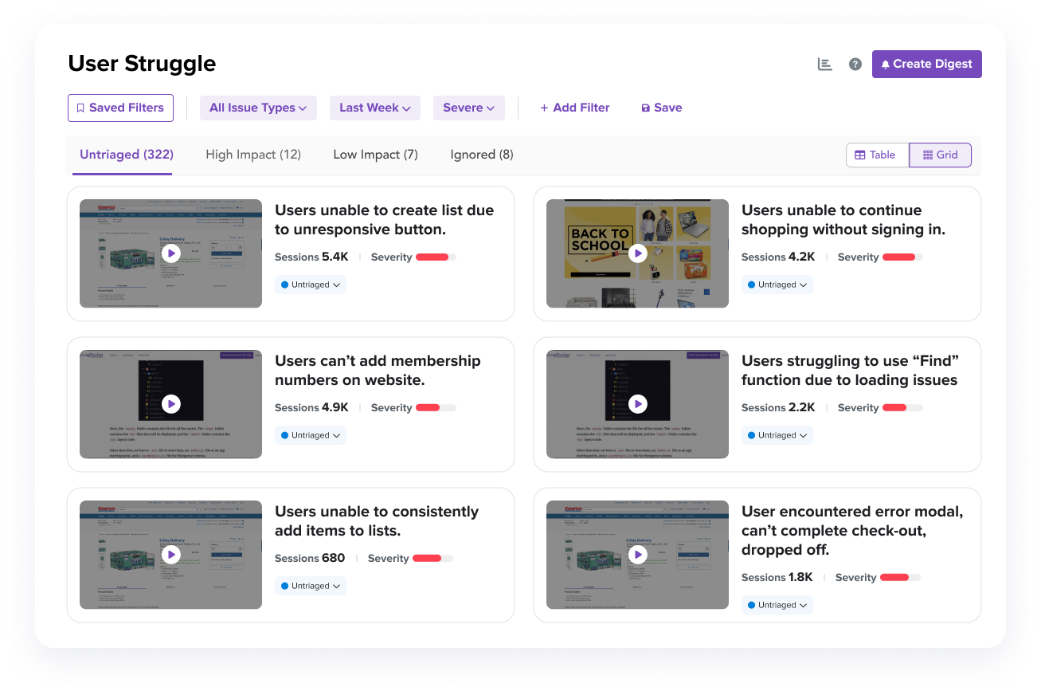Switch view mode to Grid
The image size is (1041, 695).
pos(940,155)
